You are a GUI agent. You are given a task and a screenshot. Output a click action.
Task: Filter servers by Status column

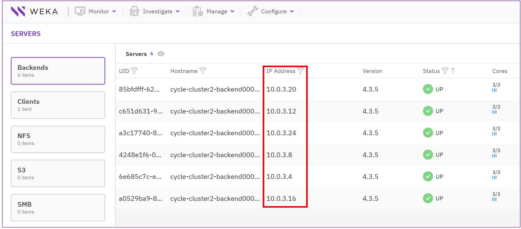(445, 71)
